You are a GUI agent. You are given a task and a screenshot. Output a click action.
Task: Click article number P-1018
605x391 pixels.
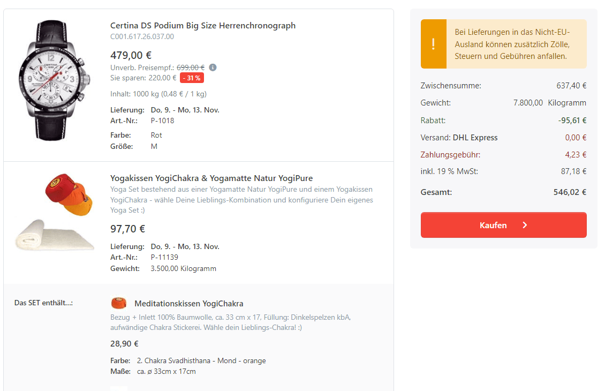point(162,121)
